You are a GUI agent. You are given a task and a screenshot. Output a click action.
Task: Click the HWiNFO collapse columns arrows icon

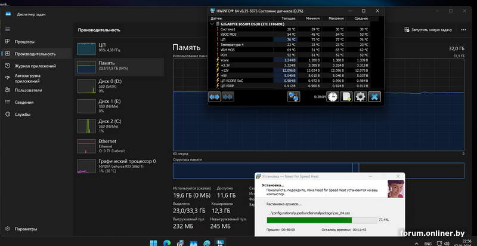(227, 97)
